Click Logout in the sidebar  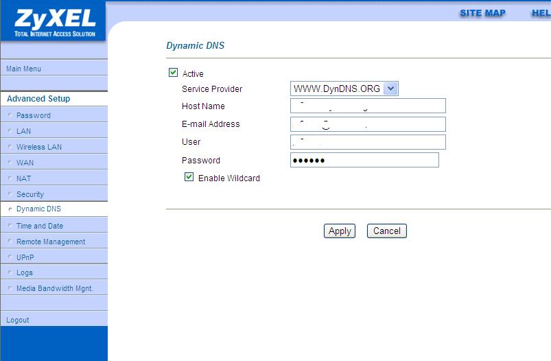(18, 320)
